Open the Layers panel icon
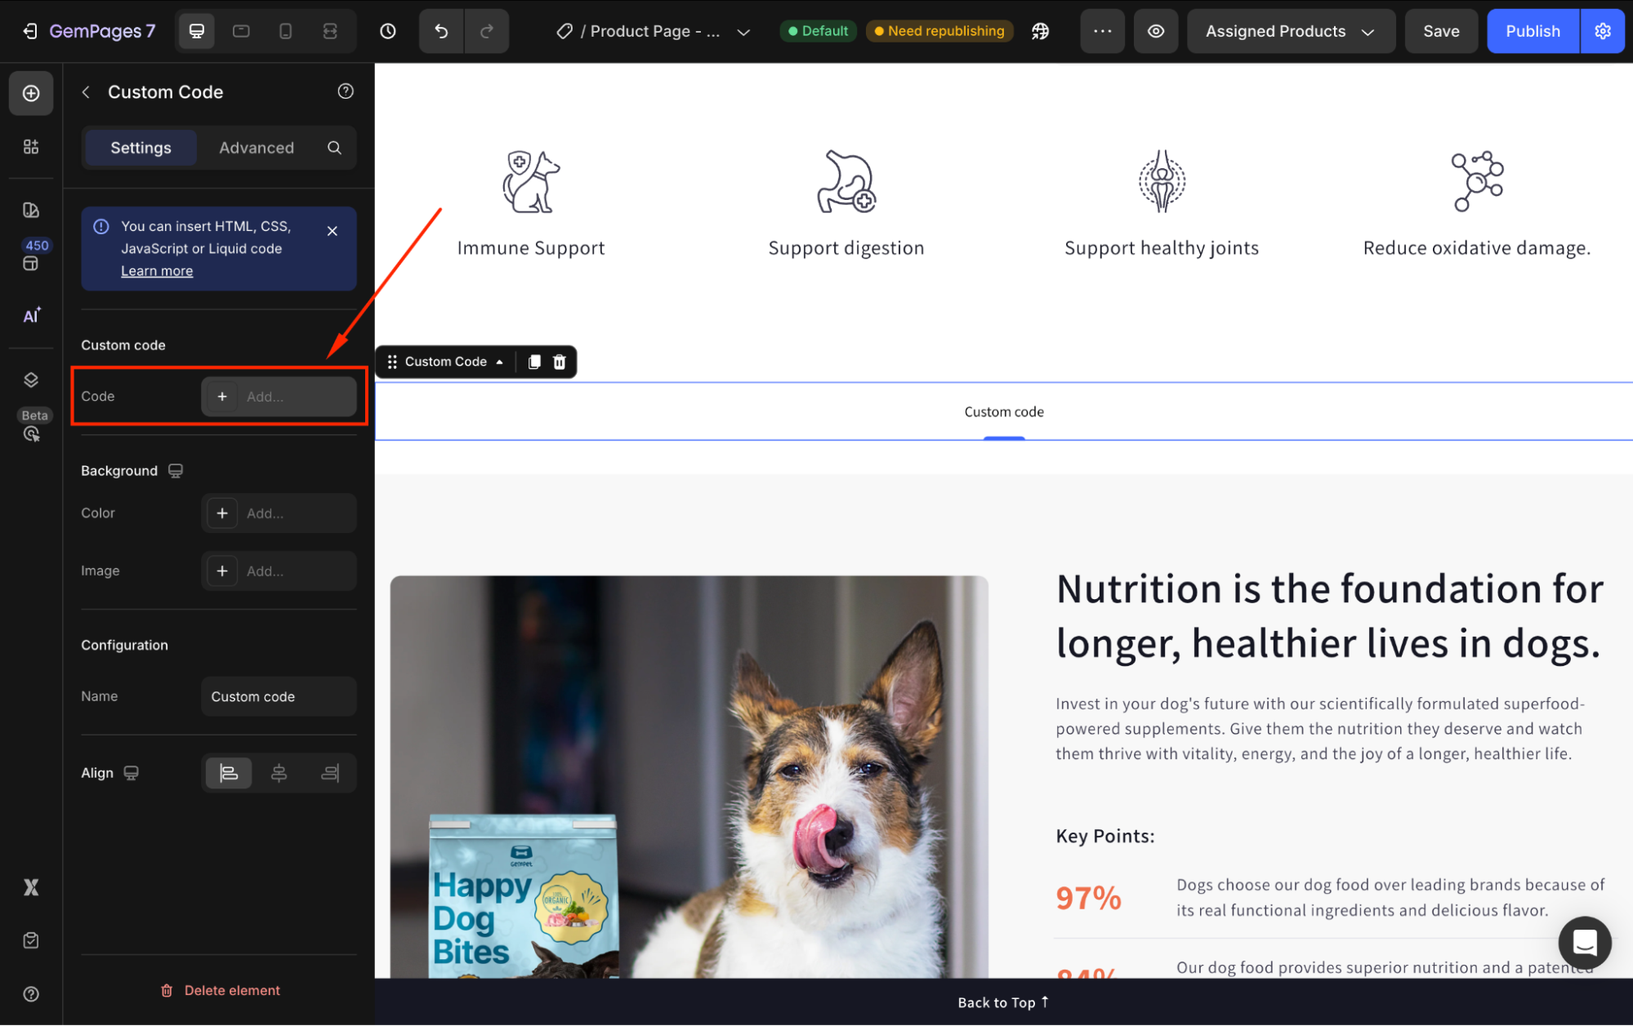 tap(31, 380)
